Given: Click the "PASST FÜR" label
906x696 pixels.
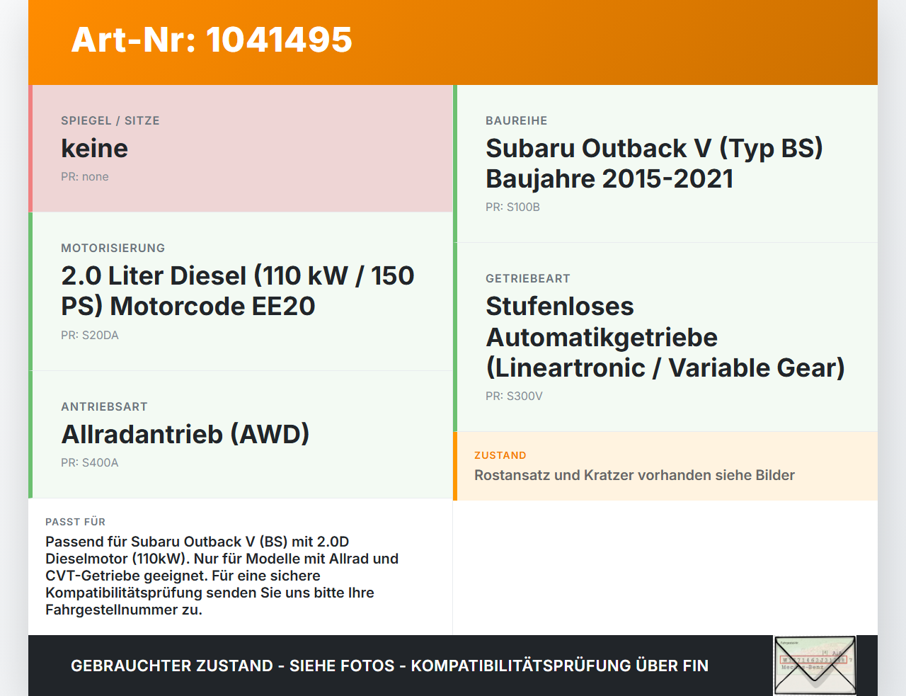Looking at the screenshot, I should click(x=76, y=522).
